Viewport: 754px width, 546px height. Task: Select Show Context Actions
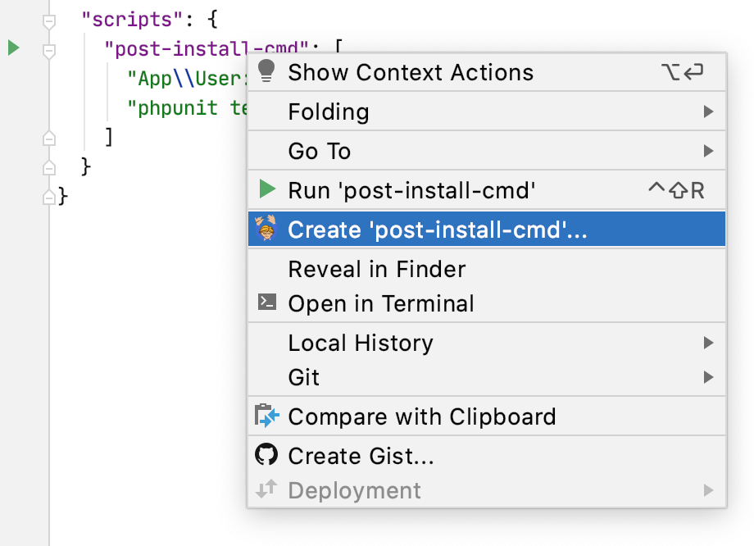coord(410,72)
